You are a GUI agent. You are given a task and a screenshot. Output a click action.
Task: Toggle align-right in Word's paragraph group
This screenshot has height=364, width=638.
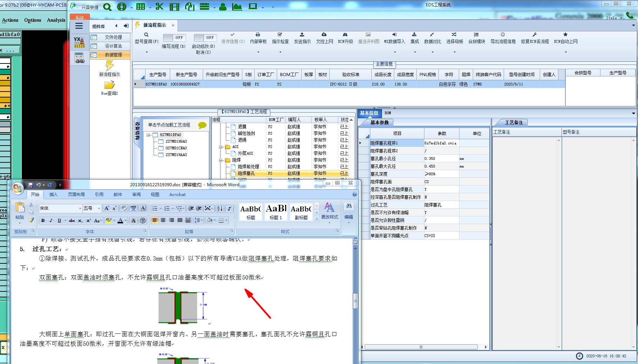tap(171, 220)
